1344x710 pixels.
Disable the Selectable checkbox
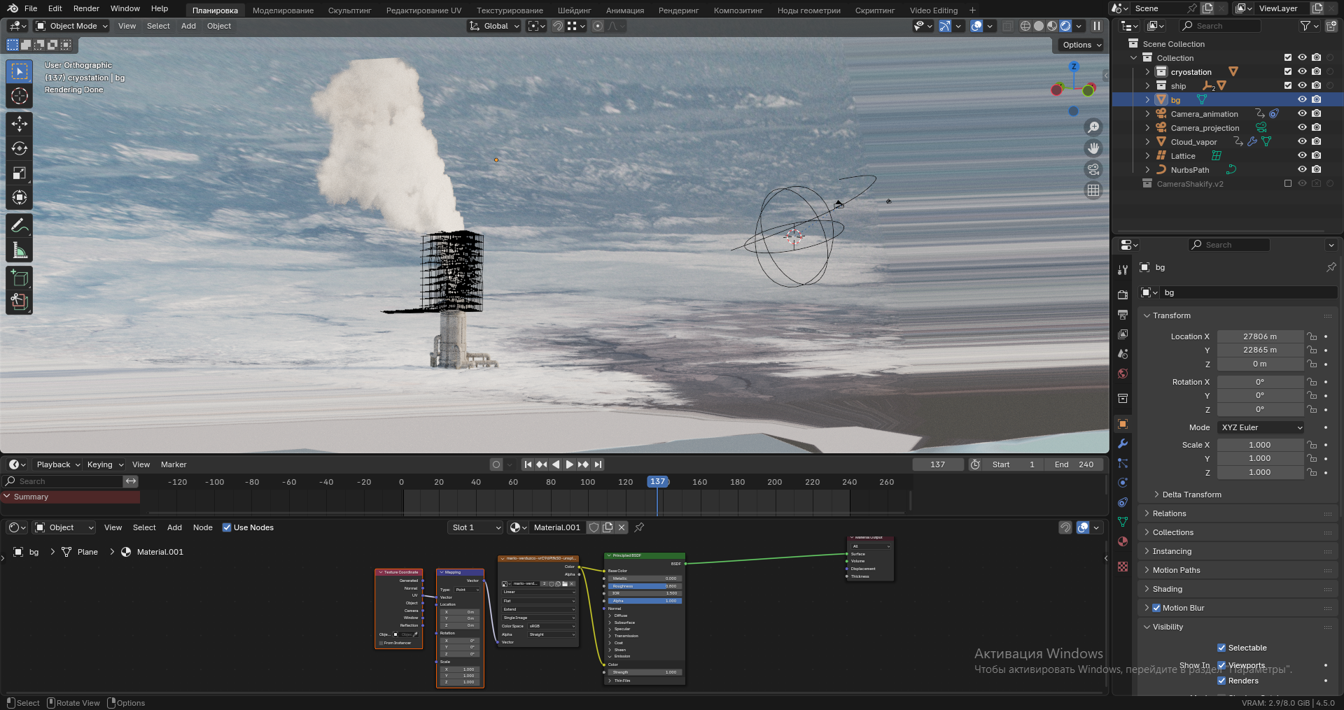pyautogui.click(x=1221, y=648)
